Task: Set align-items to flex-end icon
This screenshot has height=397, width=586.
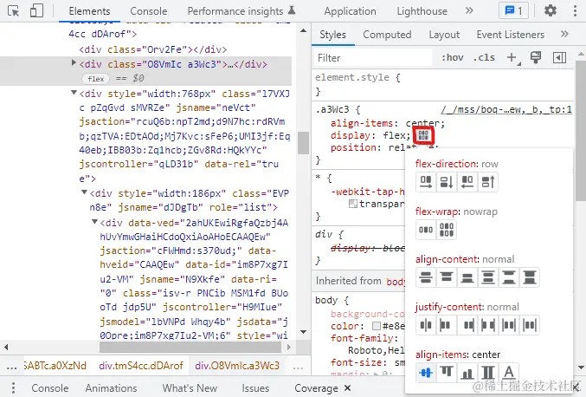Action: point(467,373)
